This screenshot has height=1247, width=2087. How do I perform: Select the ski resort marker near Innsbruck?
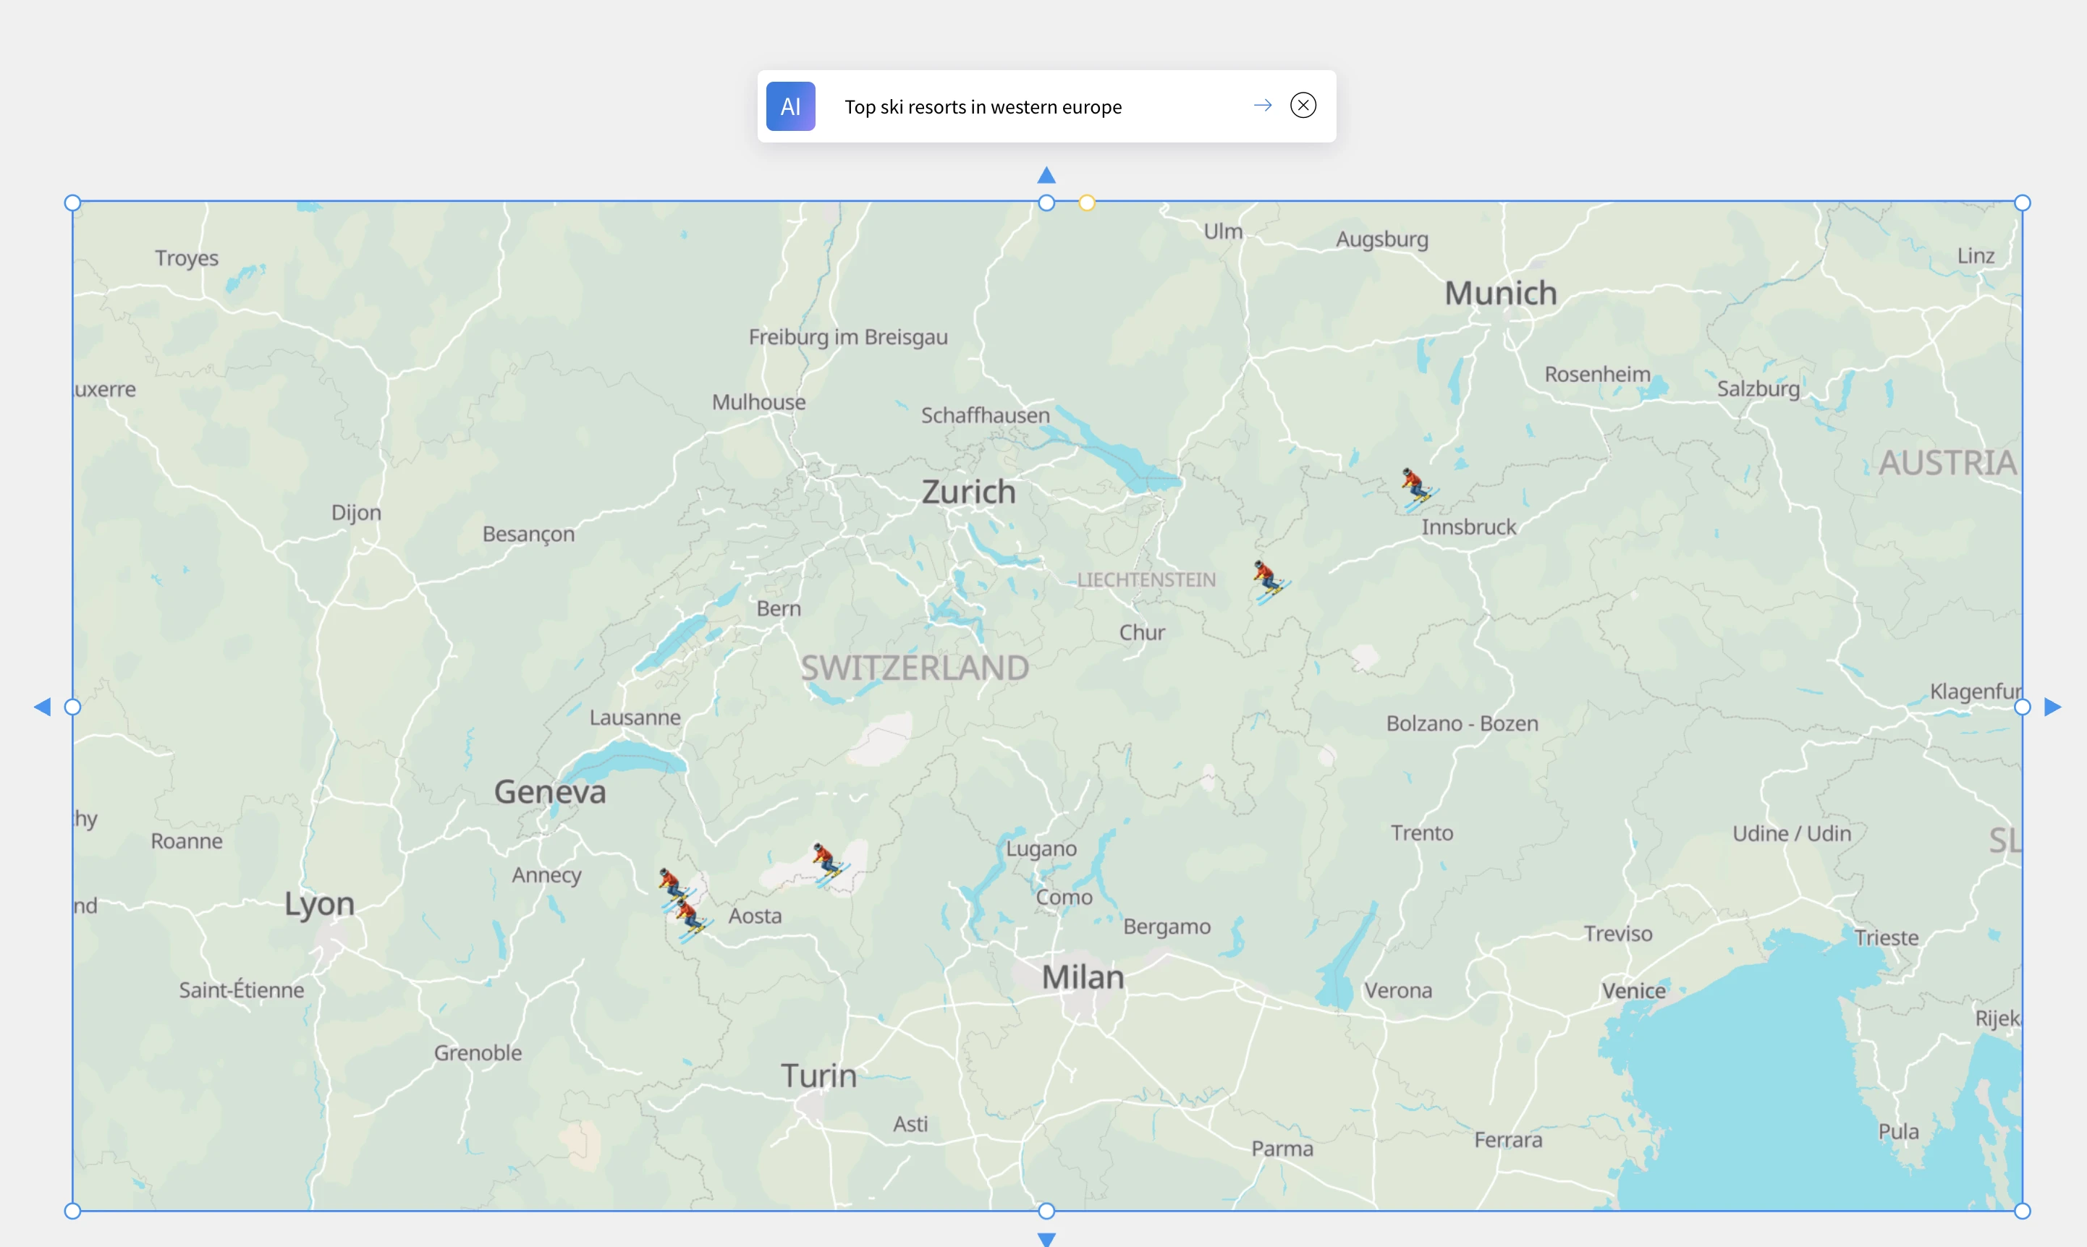tap(1419, 487)
